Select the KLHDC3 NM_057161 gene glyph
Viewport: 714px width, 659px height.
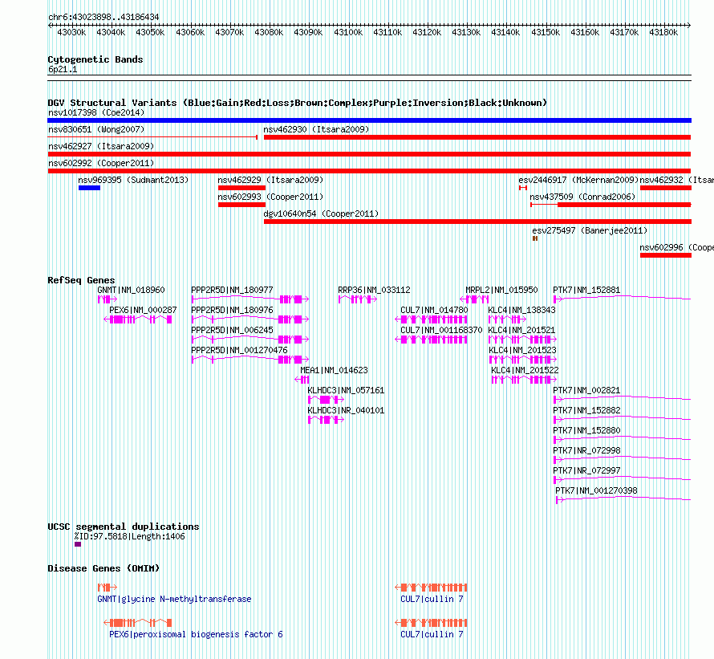pyautogui.click(x=326, y=400)
